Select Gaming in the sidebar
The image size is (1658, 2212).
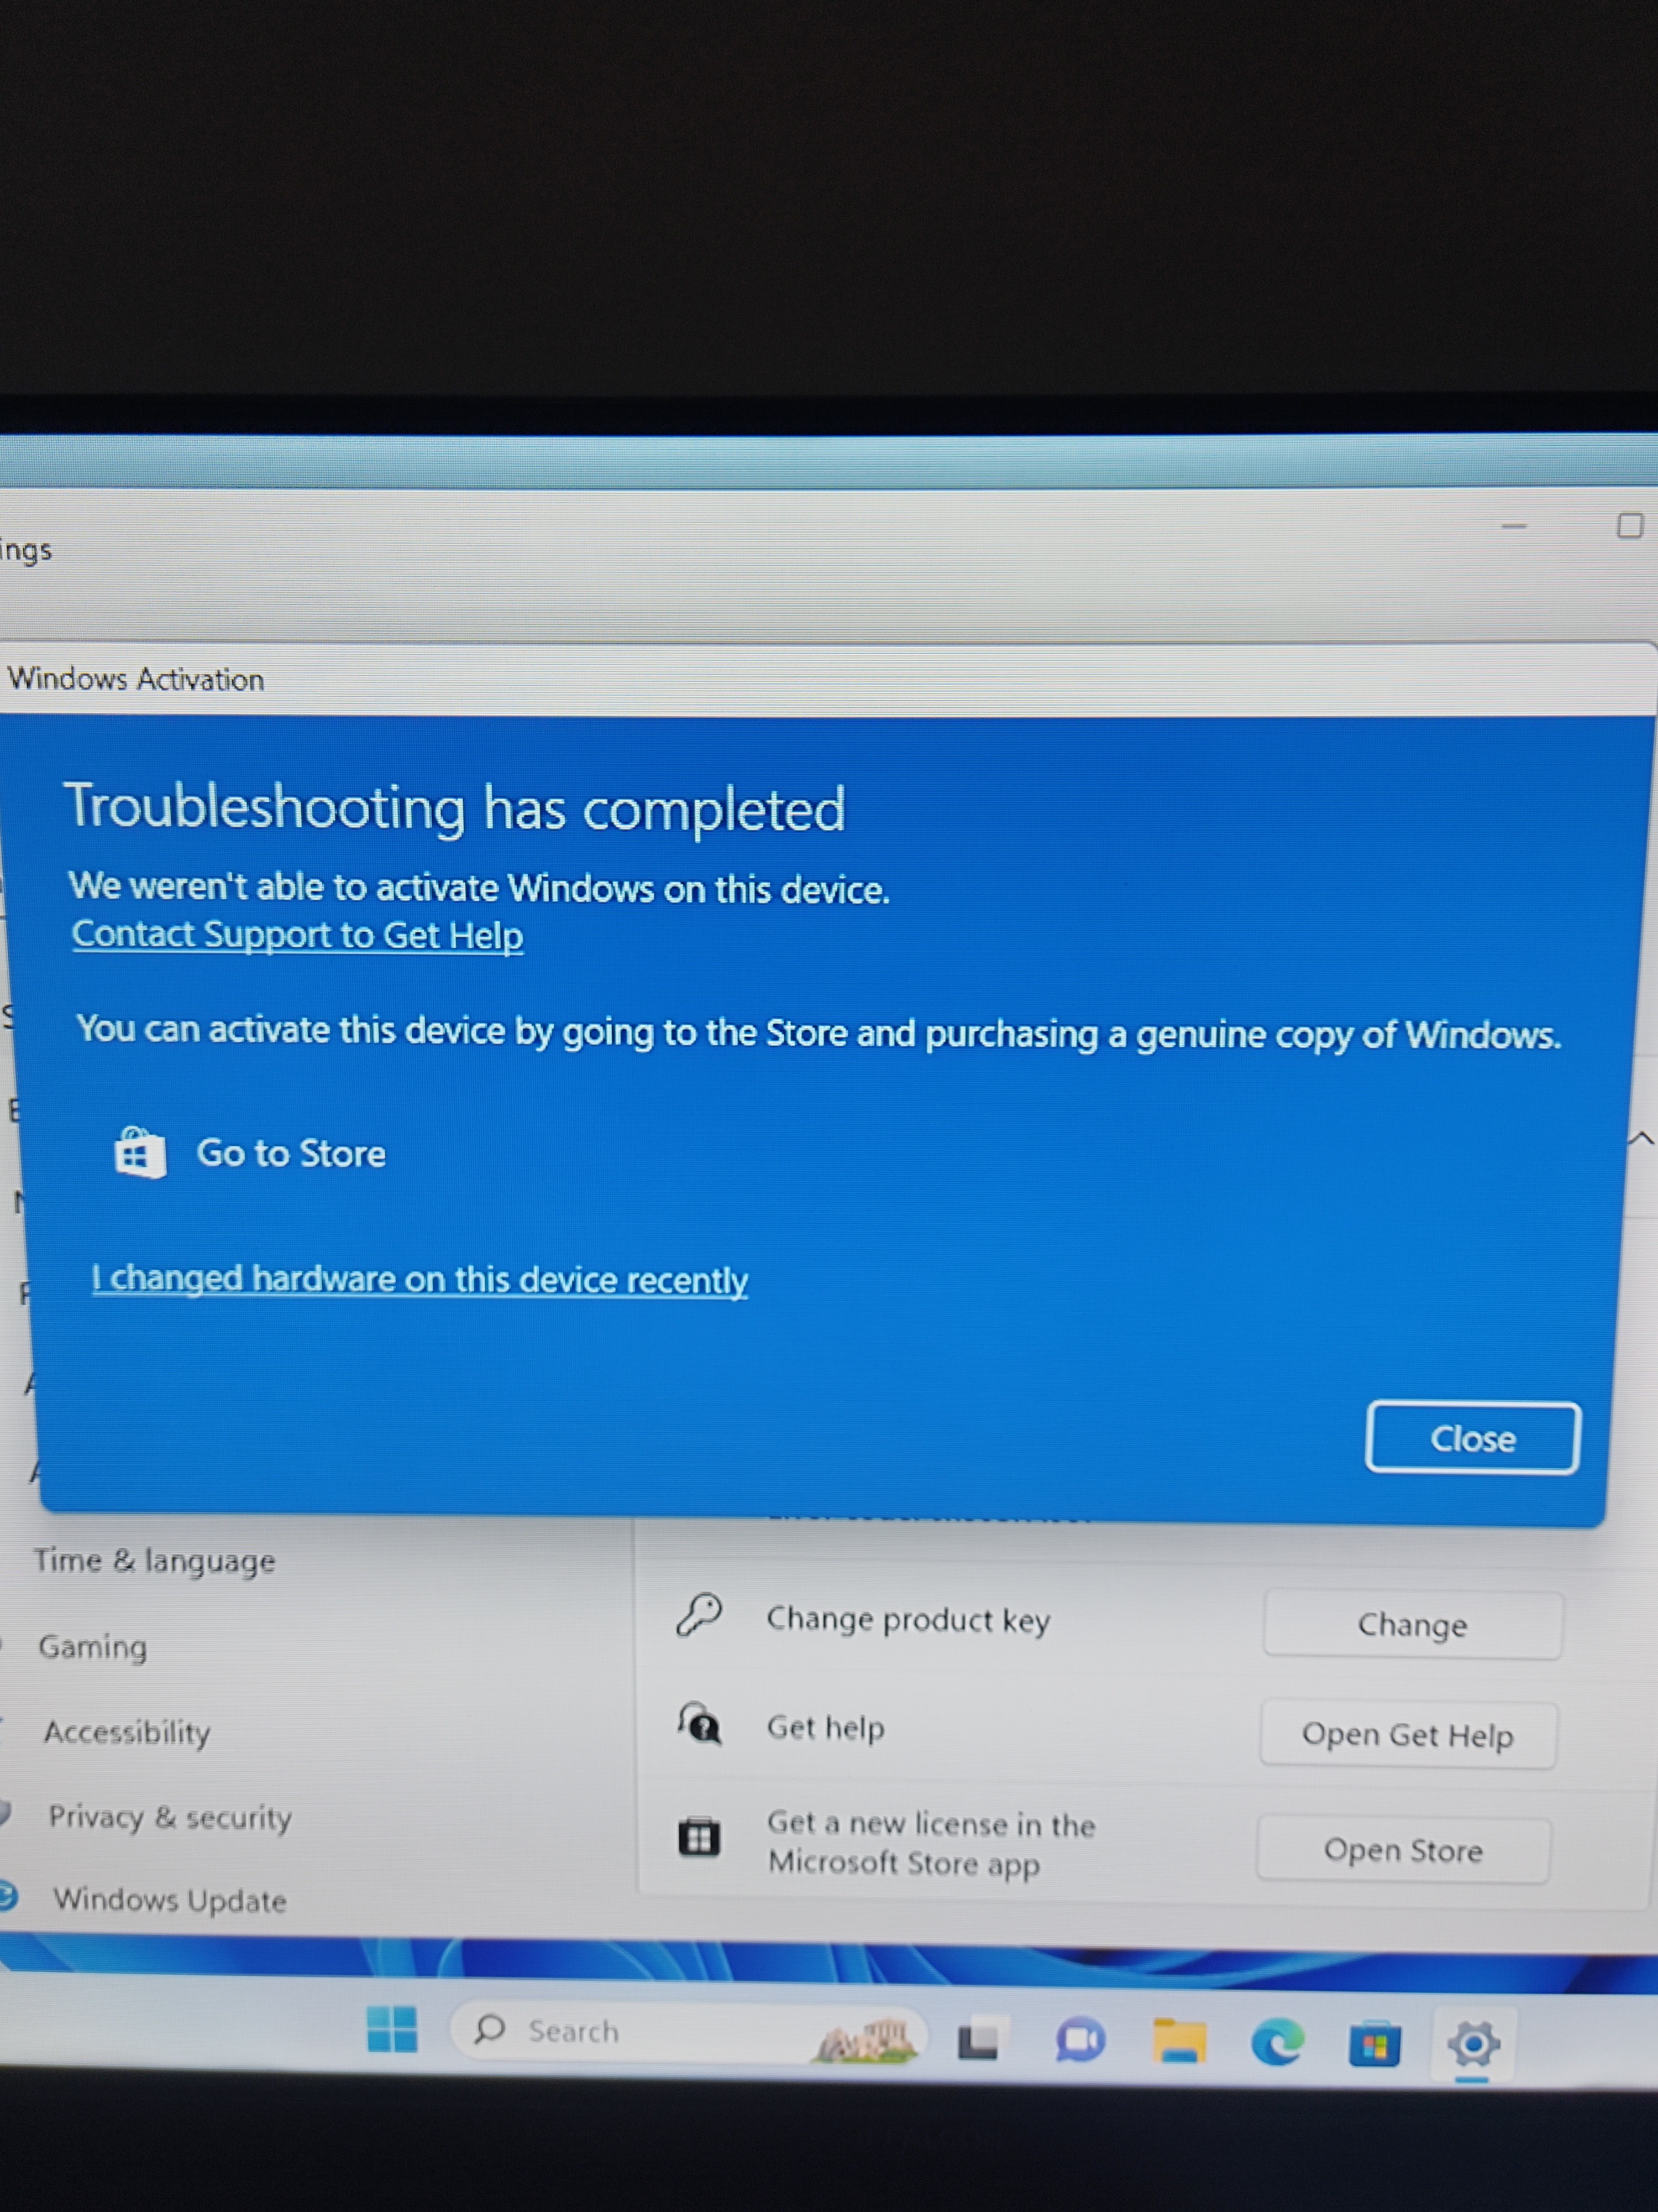(x=93, y=1646)
